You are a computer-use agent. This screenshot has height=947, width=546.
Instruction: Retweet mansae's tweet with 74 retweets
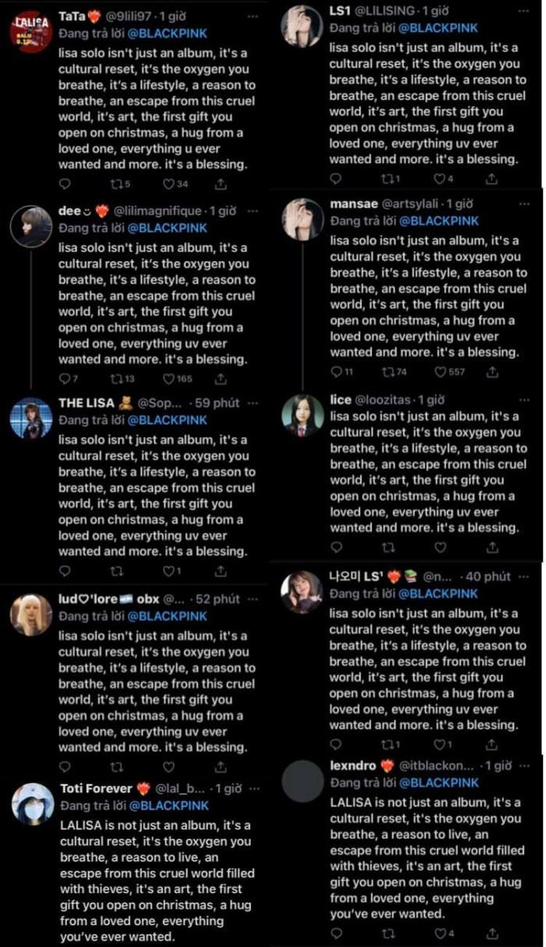[x=388, y=372]
